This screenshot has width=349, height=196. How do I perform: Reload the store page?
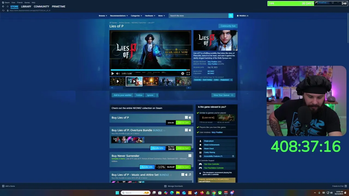(3, 10)
